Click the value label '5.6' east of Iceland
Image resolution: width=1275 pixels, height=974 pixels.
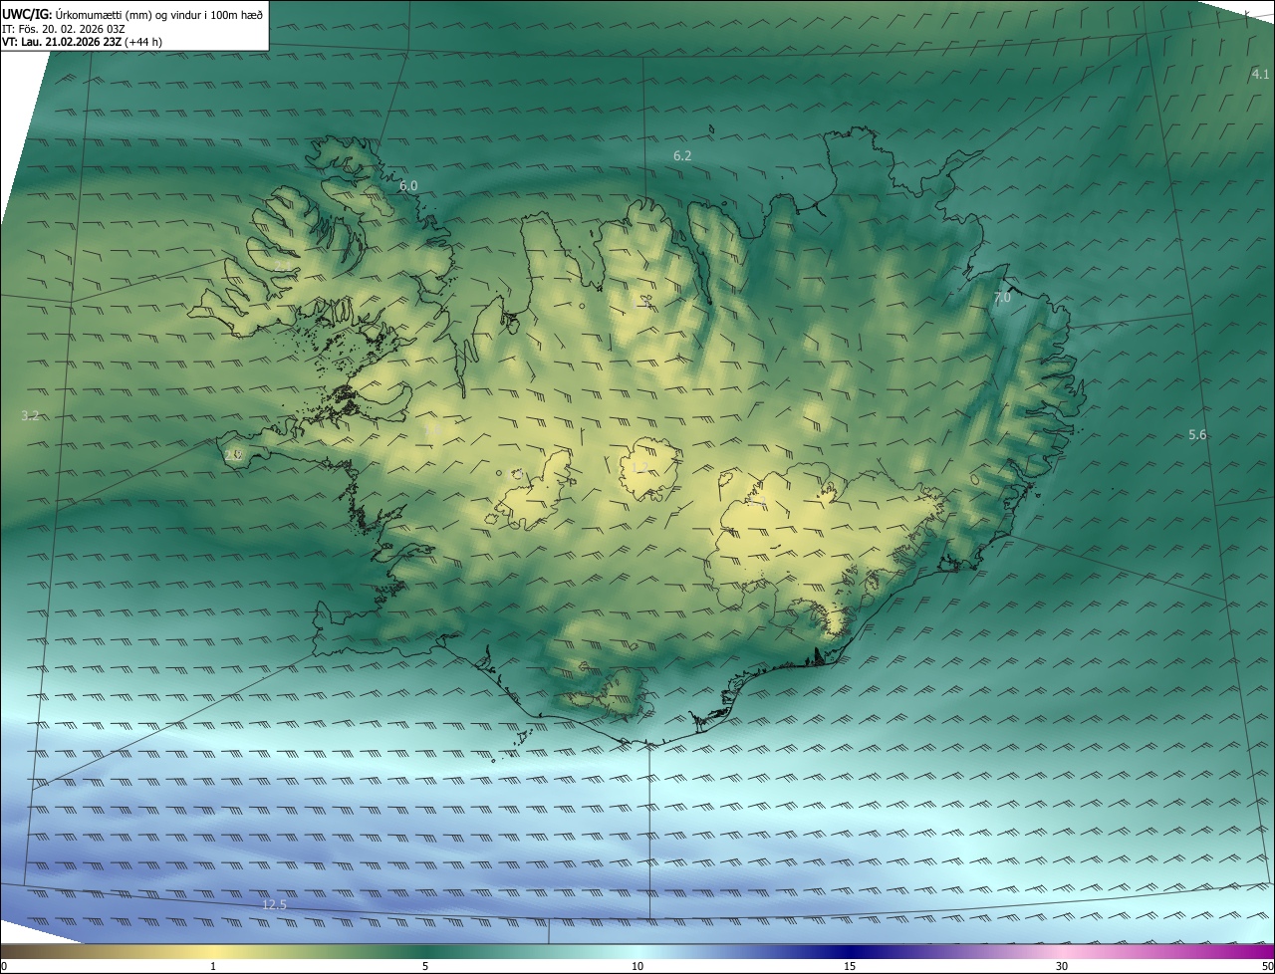1197,435
